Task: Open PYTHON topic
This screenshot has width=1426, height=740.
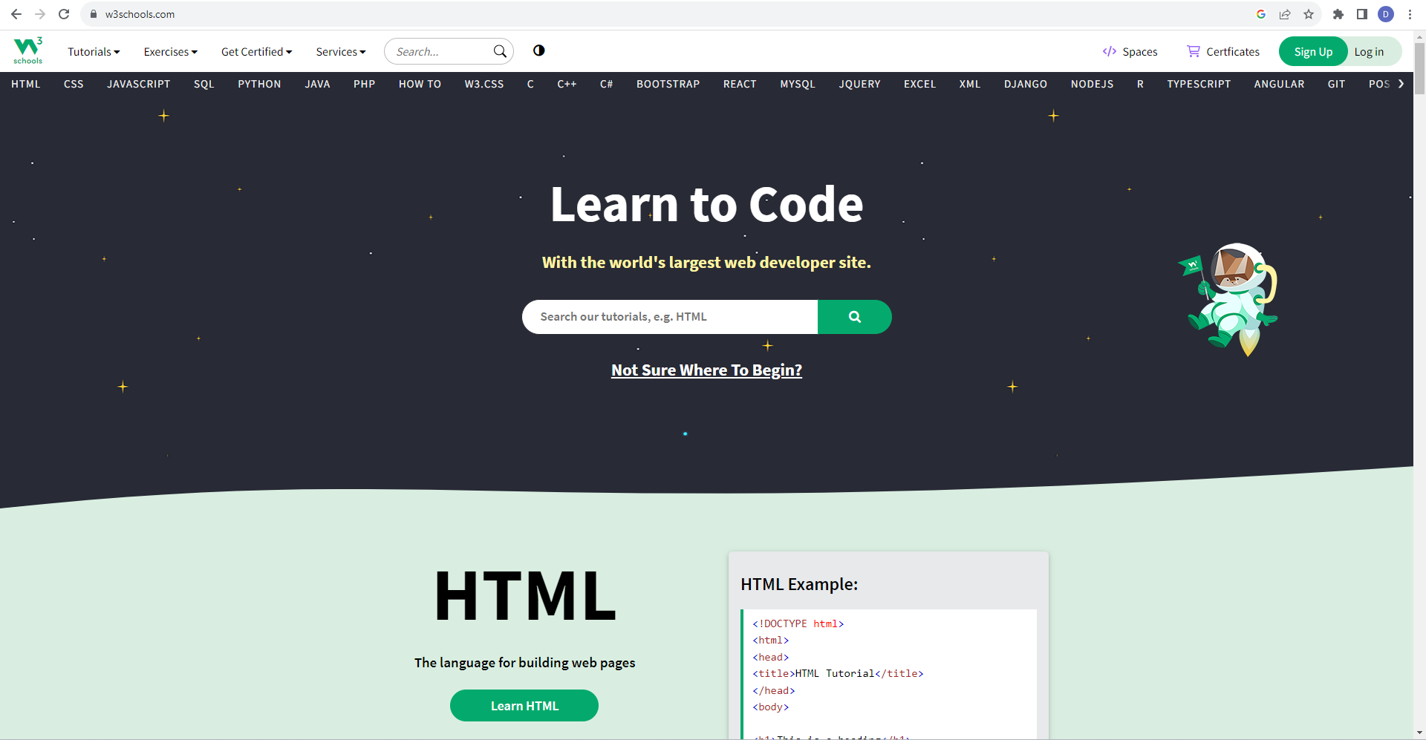Action: 259,84
